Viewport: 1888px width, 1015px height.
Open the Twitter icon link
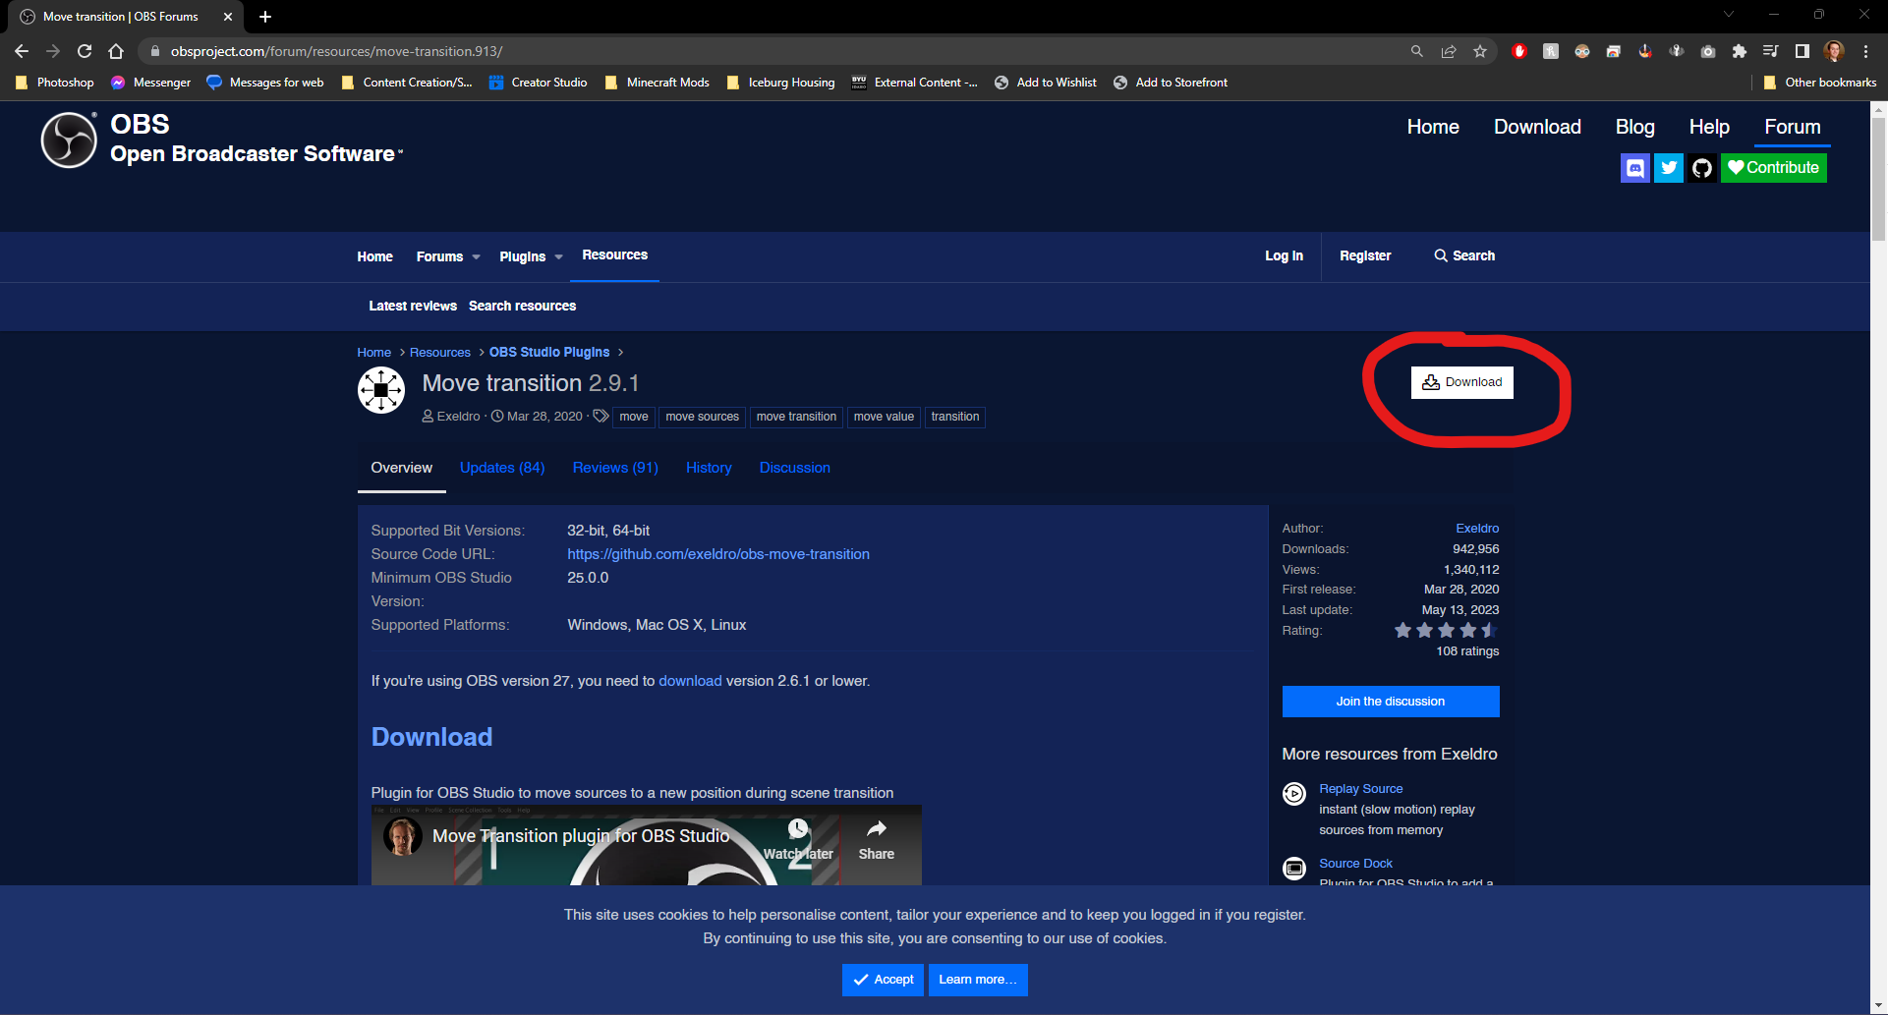(1669, 168)
